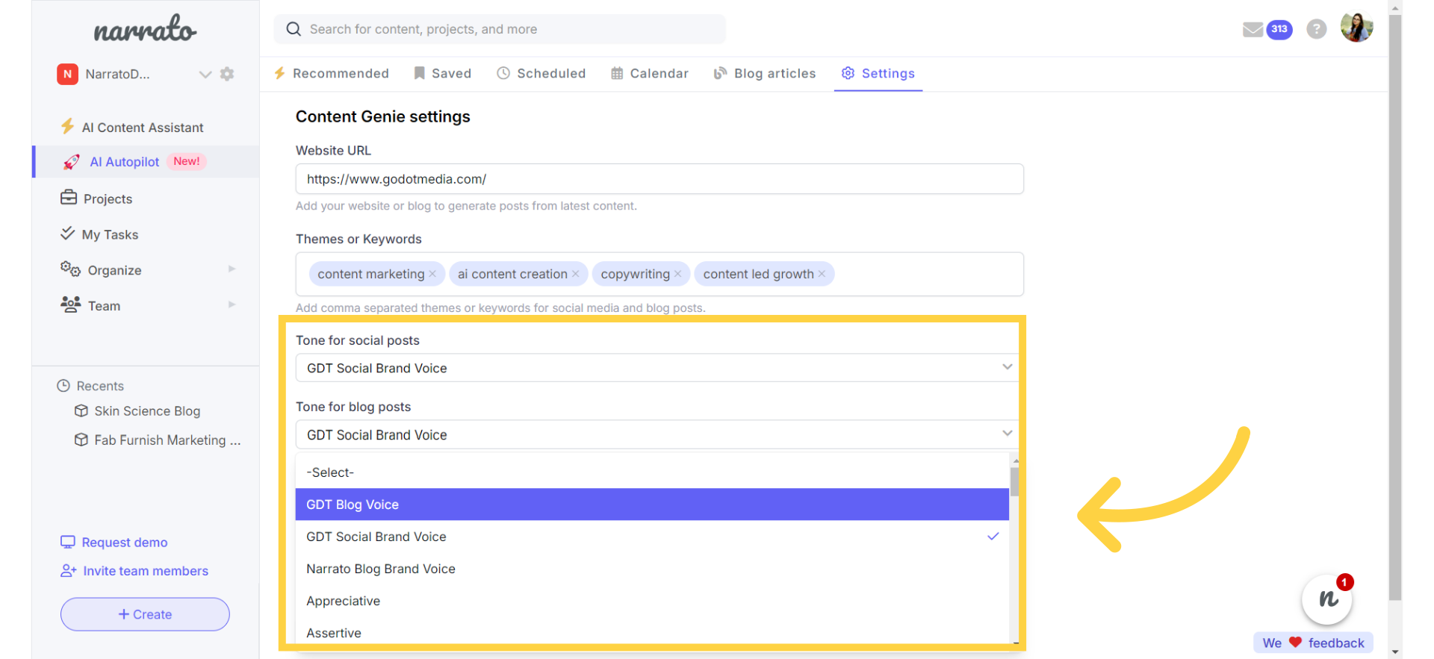This screenshot has width=1434, height=659.
Task: Click the Projects briefcase icon
Action: (x=69, y=198)
